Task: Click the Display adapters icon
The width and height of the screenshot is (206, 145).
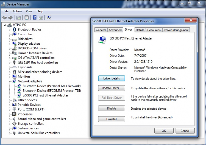Action: click(x=14, y=44)
